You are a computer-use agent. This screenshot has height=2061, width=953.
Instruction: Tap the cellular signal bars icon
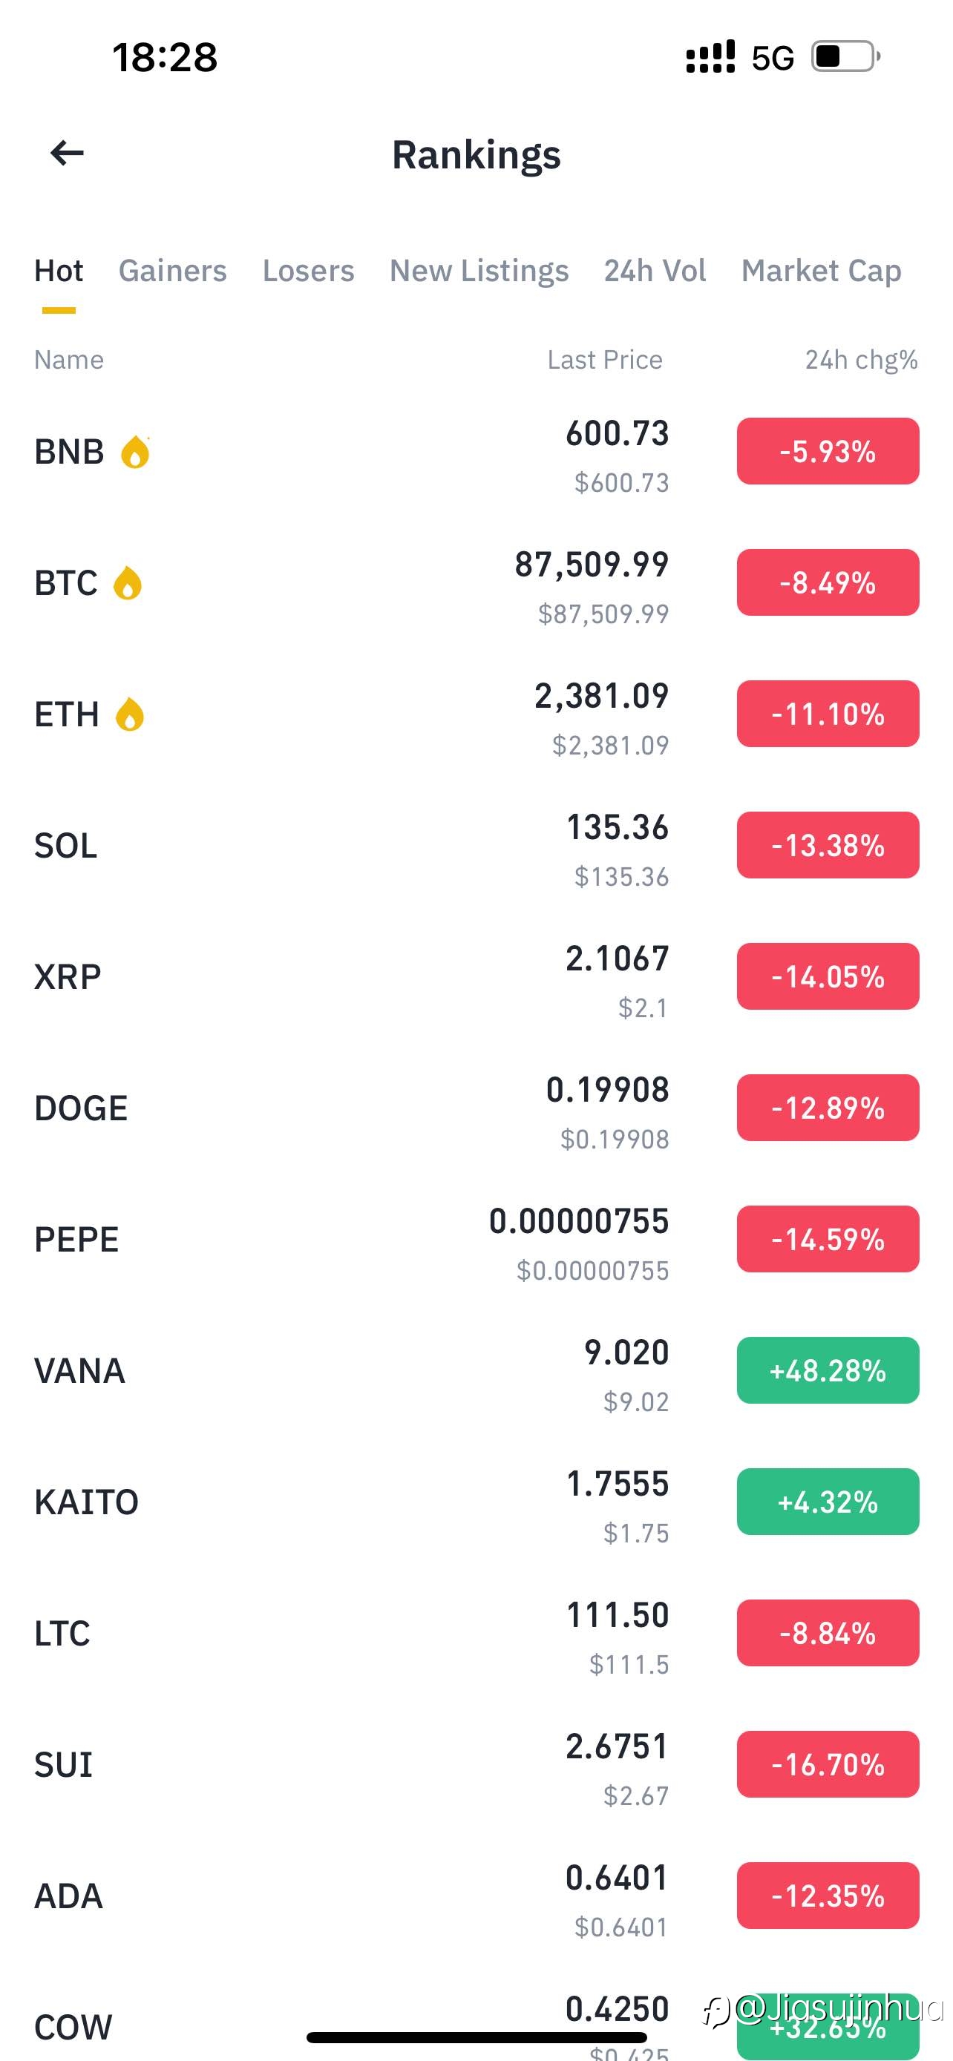coord(710,57)
